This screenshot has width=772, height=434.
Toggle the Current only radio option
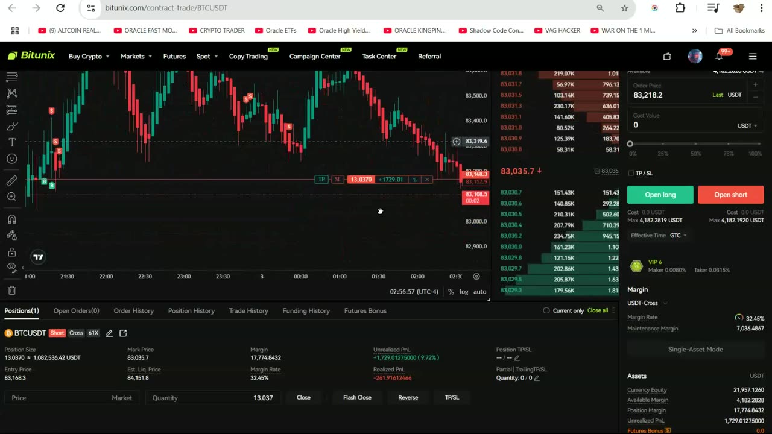546,310
